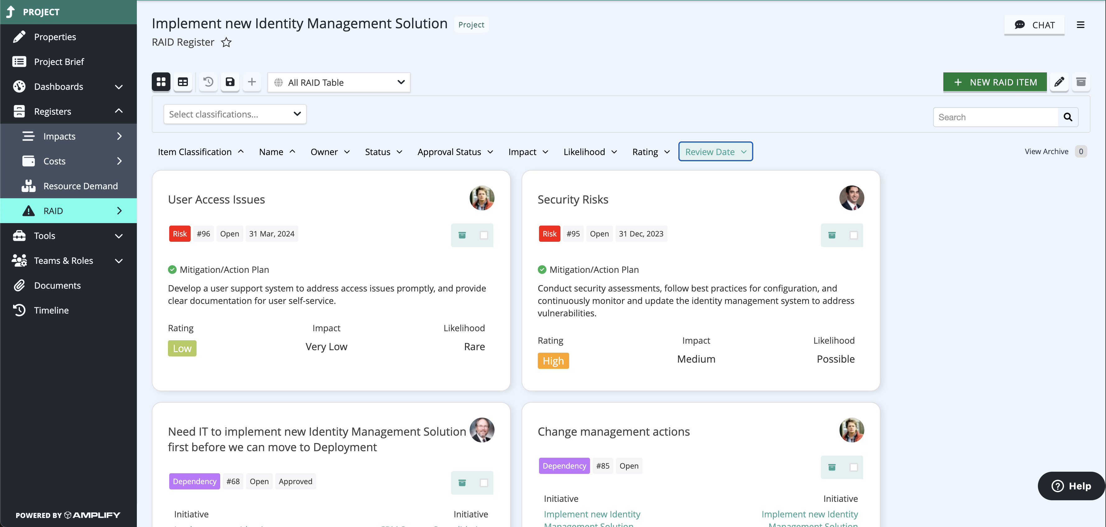Click the High rating badge on Security Risks
Image resolution: width=1106 pixels, height=527 pixels.
coord(553,361)
